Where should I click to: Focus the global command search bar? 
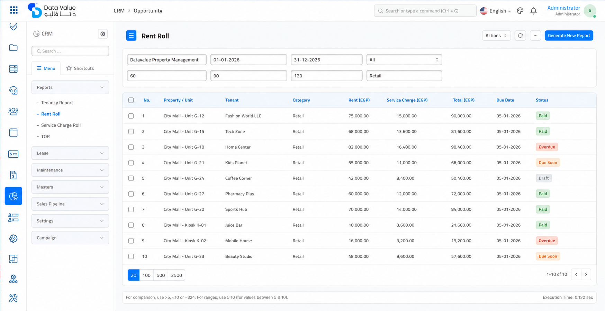click(425, 11)
